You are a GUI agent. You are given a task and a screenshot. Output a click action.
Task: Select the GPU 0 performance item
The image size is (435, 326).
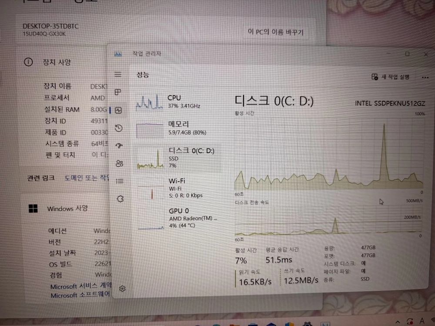point(179,218)
